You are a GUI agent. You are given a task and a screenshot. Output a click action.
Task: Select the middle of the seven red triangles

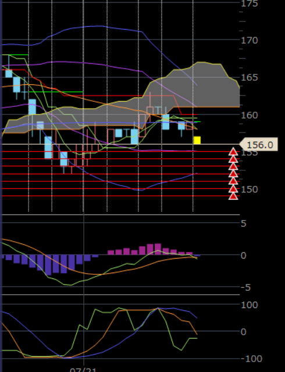click(233, 174)
